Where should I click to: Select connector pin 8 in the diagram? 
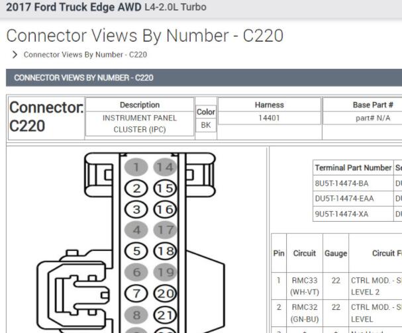(x=136, y=315)
